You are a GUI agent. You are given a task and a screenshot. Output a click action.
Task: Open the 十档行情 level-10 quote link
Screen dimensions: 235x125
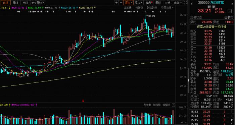(x=211, y=26)
